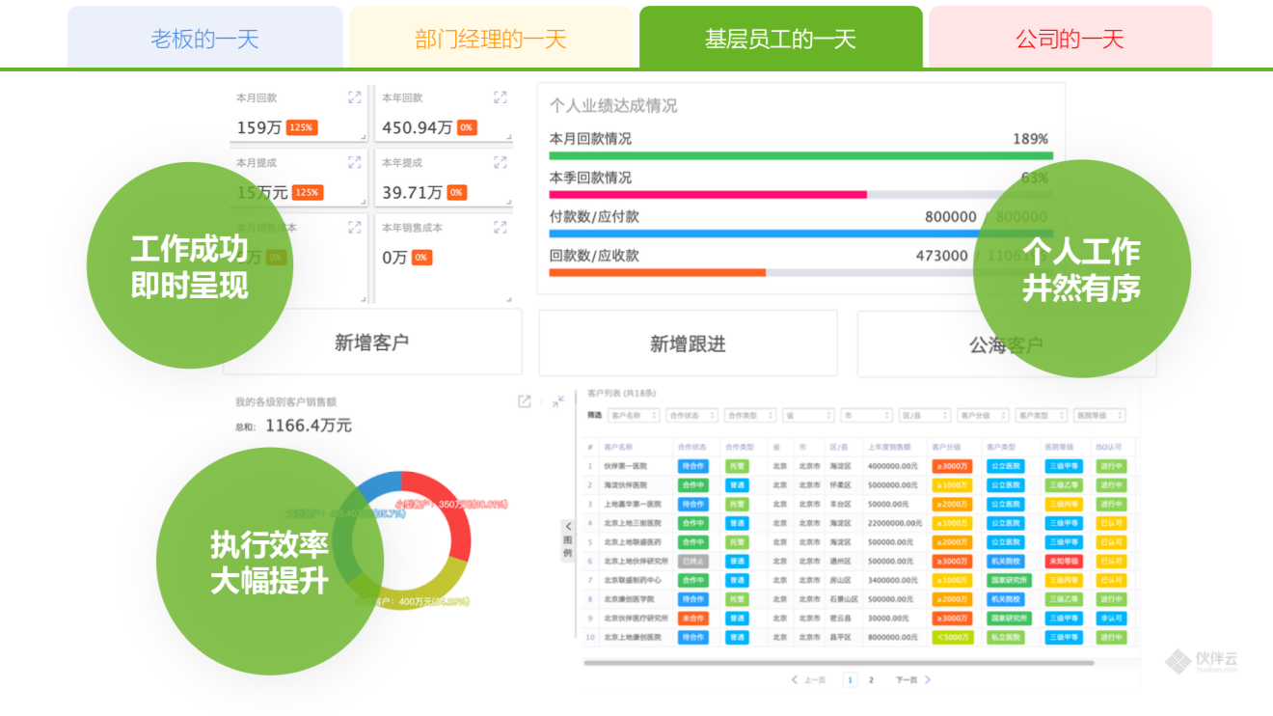Click the 非认可 ISO tag
1273x716 pixels.
pyautogui.click(x=1111, y=619)
